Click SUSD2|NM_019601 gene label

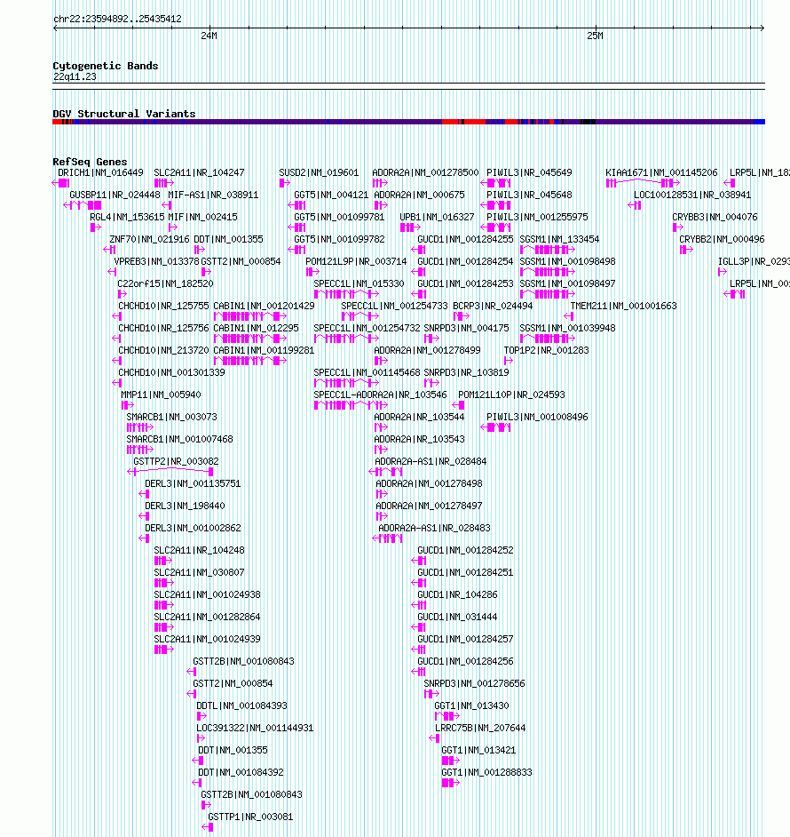click(319, 173)
